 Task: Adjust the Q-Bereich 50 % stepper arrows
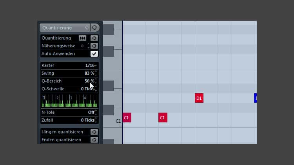click(x=96, y=81)
